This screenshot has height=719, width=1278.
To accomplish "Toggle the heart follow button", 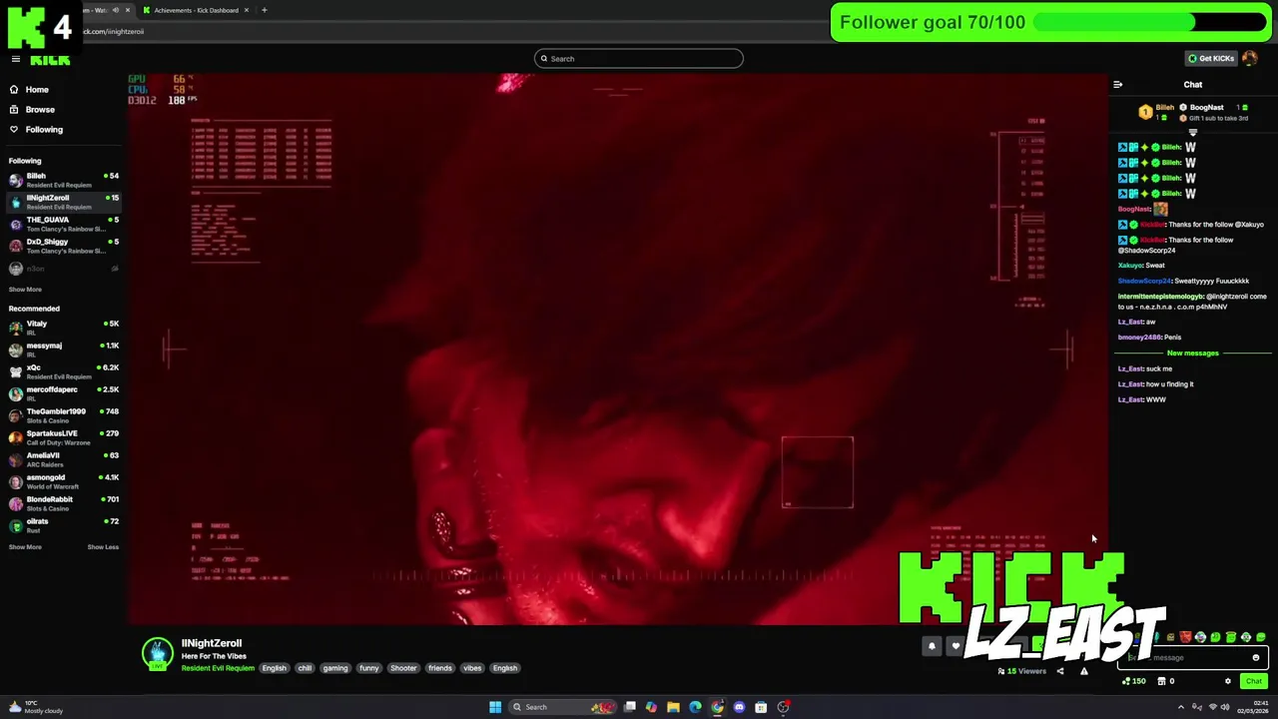I will (x=956, y=646).
